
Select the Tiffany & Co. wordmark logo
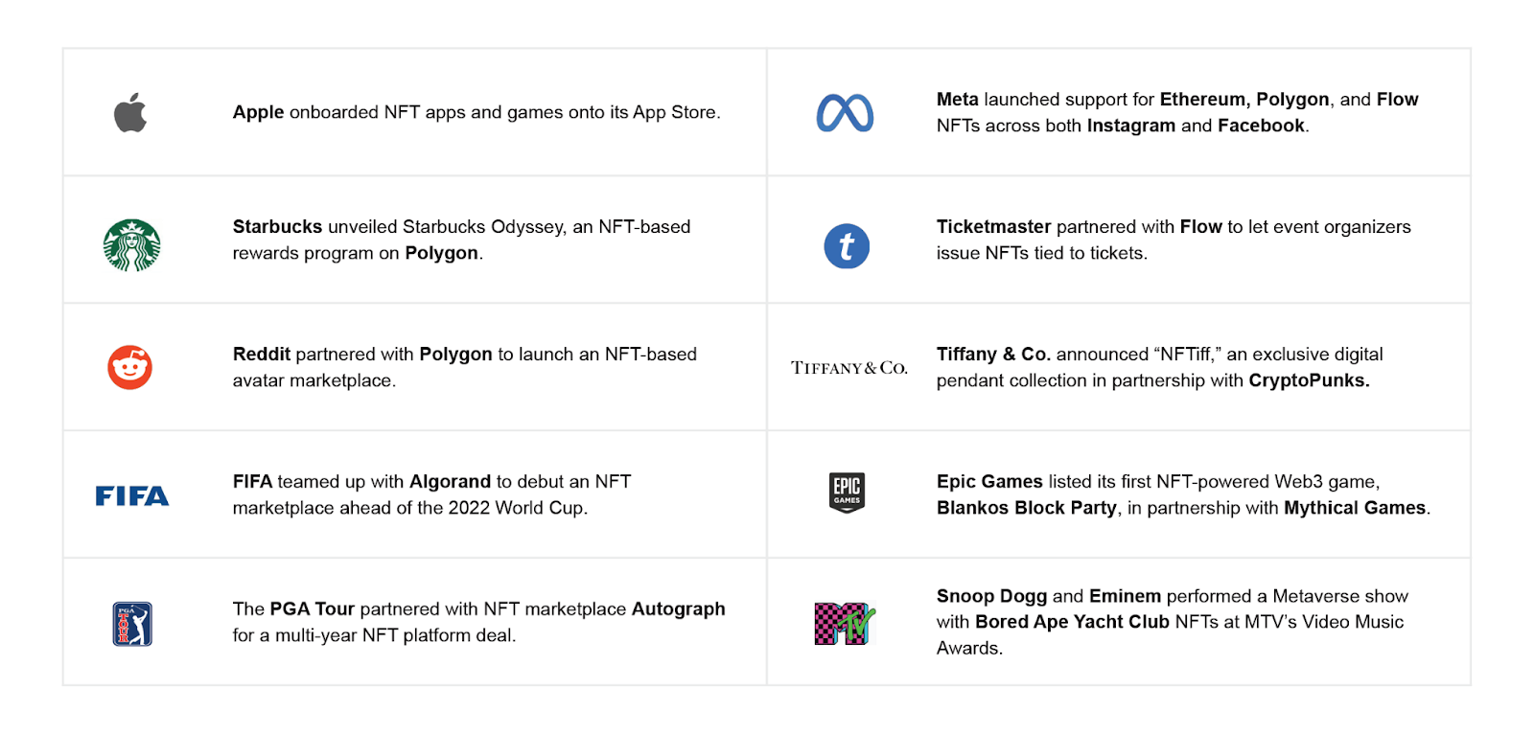(x=848, y=368)
